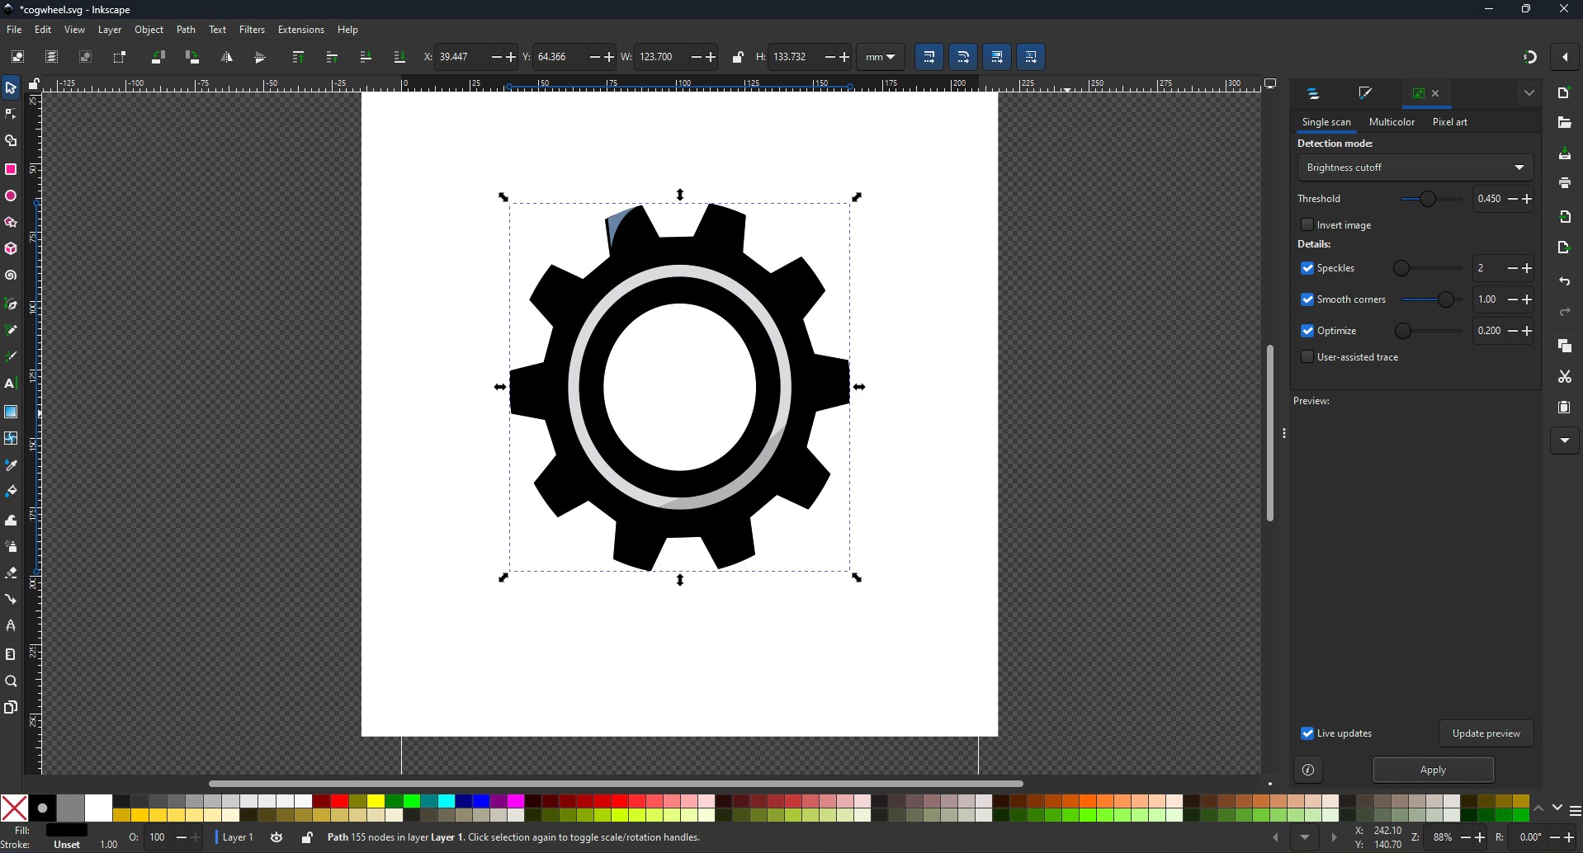Adjust the Threshold slider

tap(1430, 199)
